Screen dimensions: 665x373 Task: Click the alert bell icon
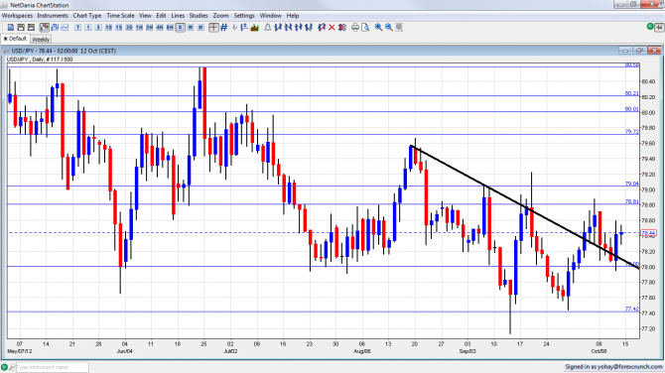click(268, 27)
